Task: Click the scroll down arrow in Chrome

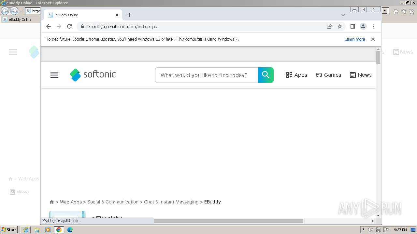Action: tap(378, 215)
